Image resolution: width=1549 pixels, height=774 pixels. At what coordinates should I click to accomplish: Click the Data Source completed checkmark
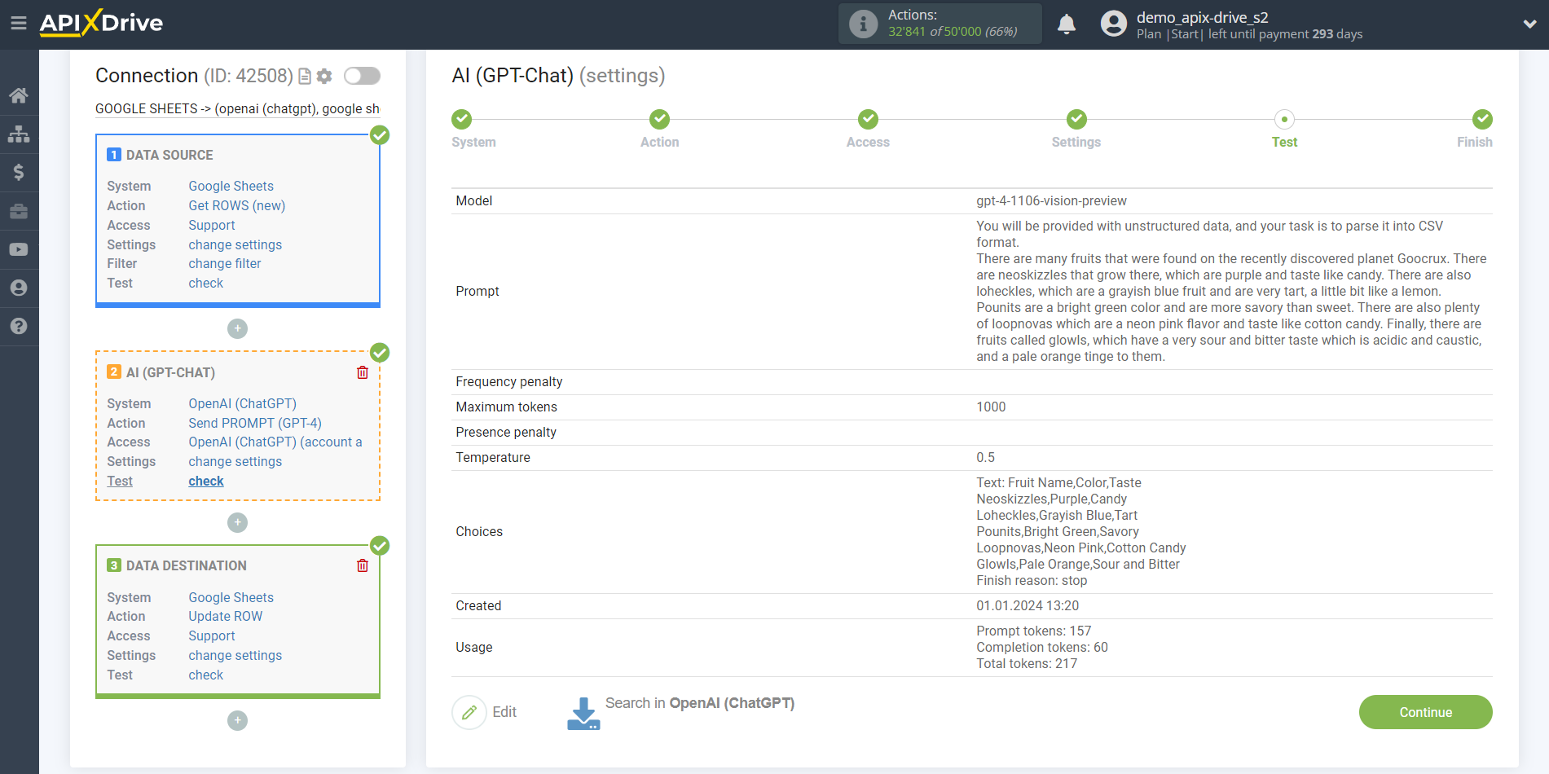tap(380, 135)
